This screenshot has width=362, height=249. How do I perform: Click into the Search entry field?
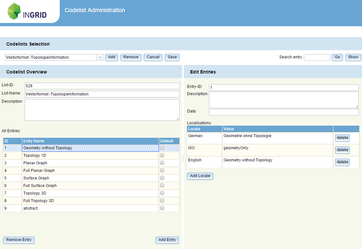(x=317, y=57)
